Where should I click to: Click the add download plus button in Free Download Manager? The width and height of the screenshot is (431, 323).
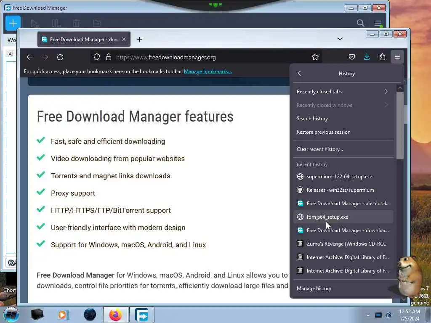click(x=13, y=23)
